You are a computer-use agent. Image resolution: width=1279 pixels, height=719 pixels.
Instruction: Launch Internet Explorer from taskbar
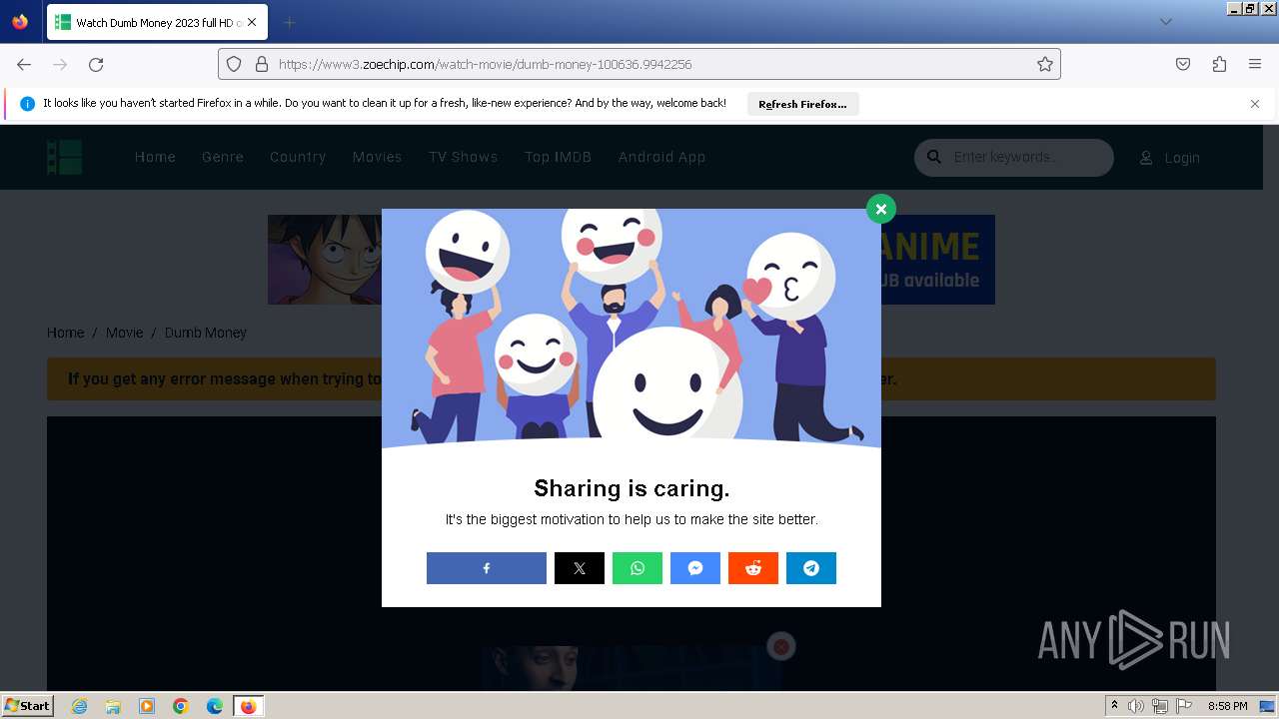[79, 706]
